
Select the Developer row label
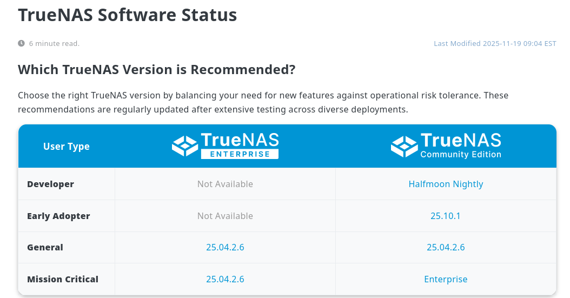click(50, 184)
